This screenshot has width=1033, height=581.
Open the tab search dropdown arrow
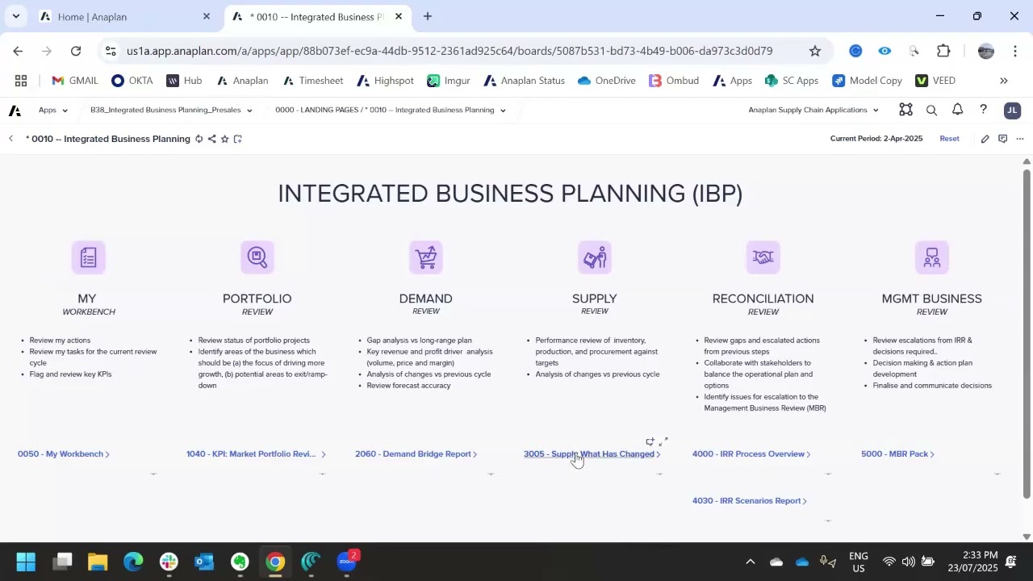(15, 16)
